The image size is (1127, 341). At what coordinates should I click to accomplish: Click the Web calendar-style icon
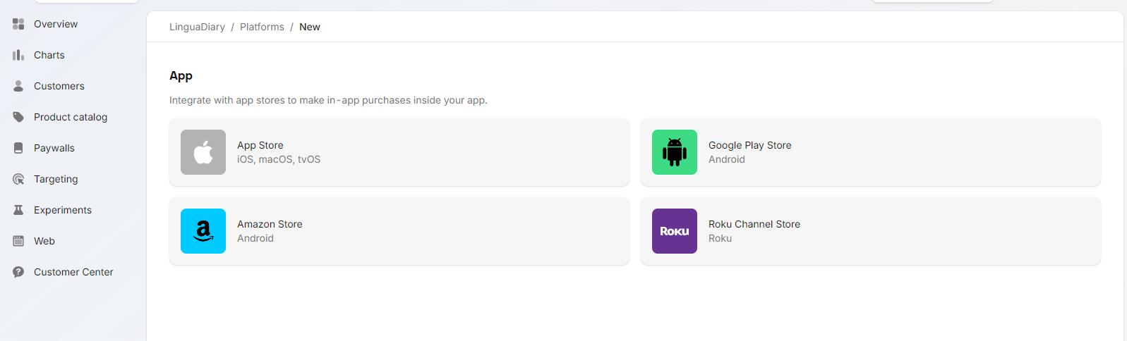18,241
